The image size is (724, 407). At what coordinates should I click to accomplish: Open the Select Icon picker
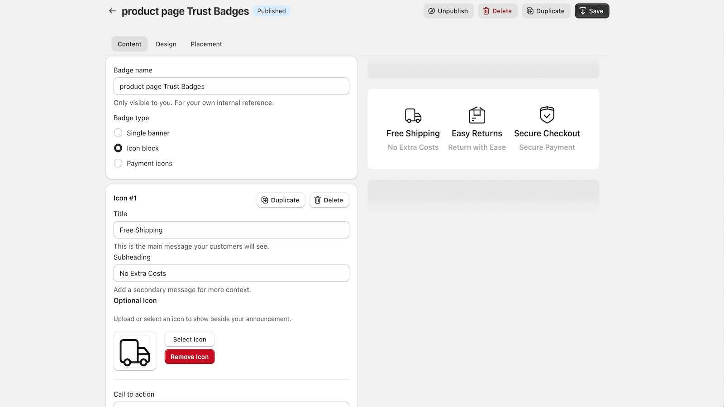(189, 339)
